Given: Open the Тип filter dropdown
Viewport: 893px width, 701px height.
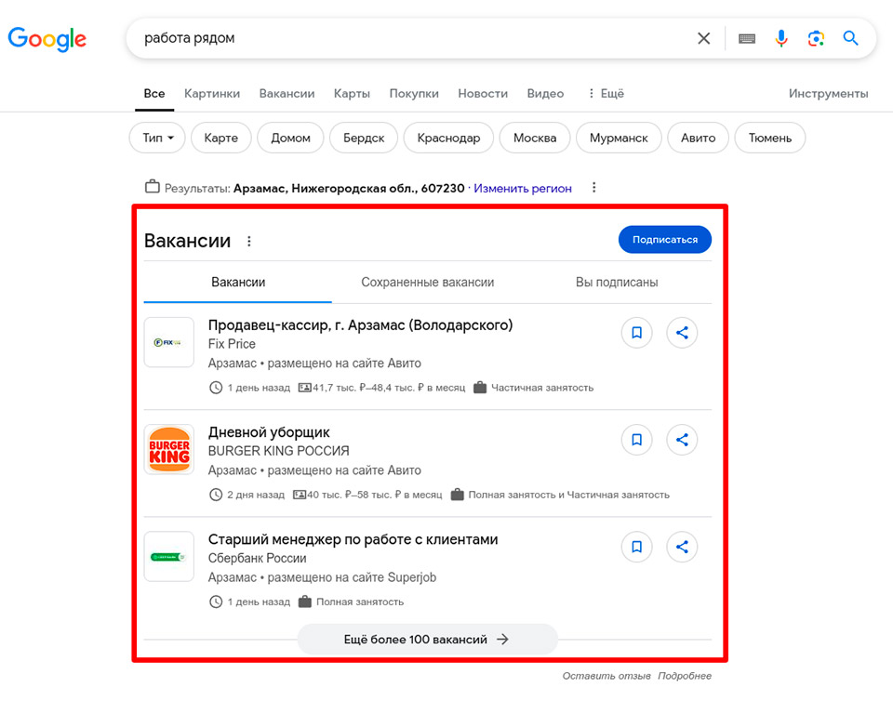Looking at the screenshot, I should (158, 138).
